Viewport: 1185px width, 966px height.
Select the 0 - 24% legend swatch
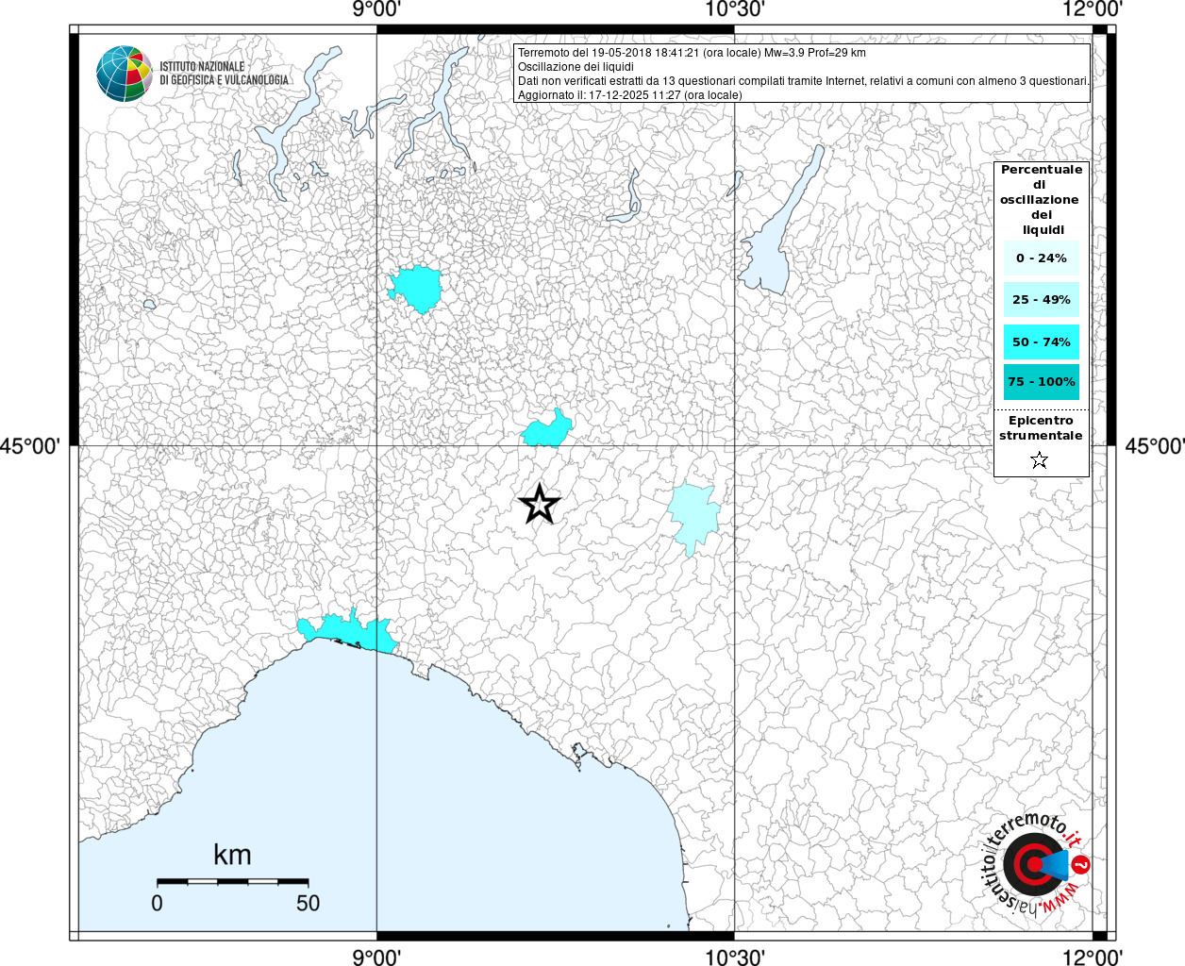(x=1041, y=258)
